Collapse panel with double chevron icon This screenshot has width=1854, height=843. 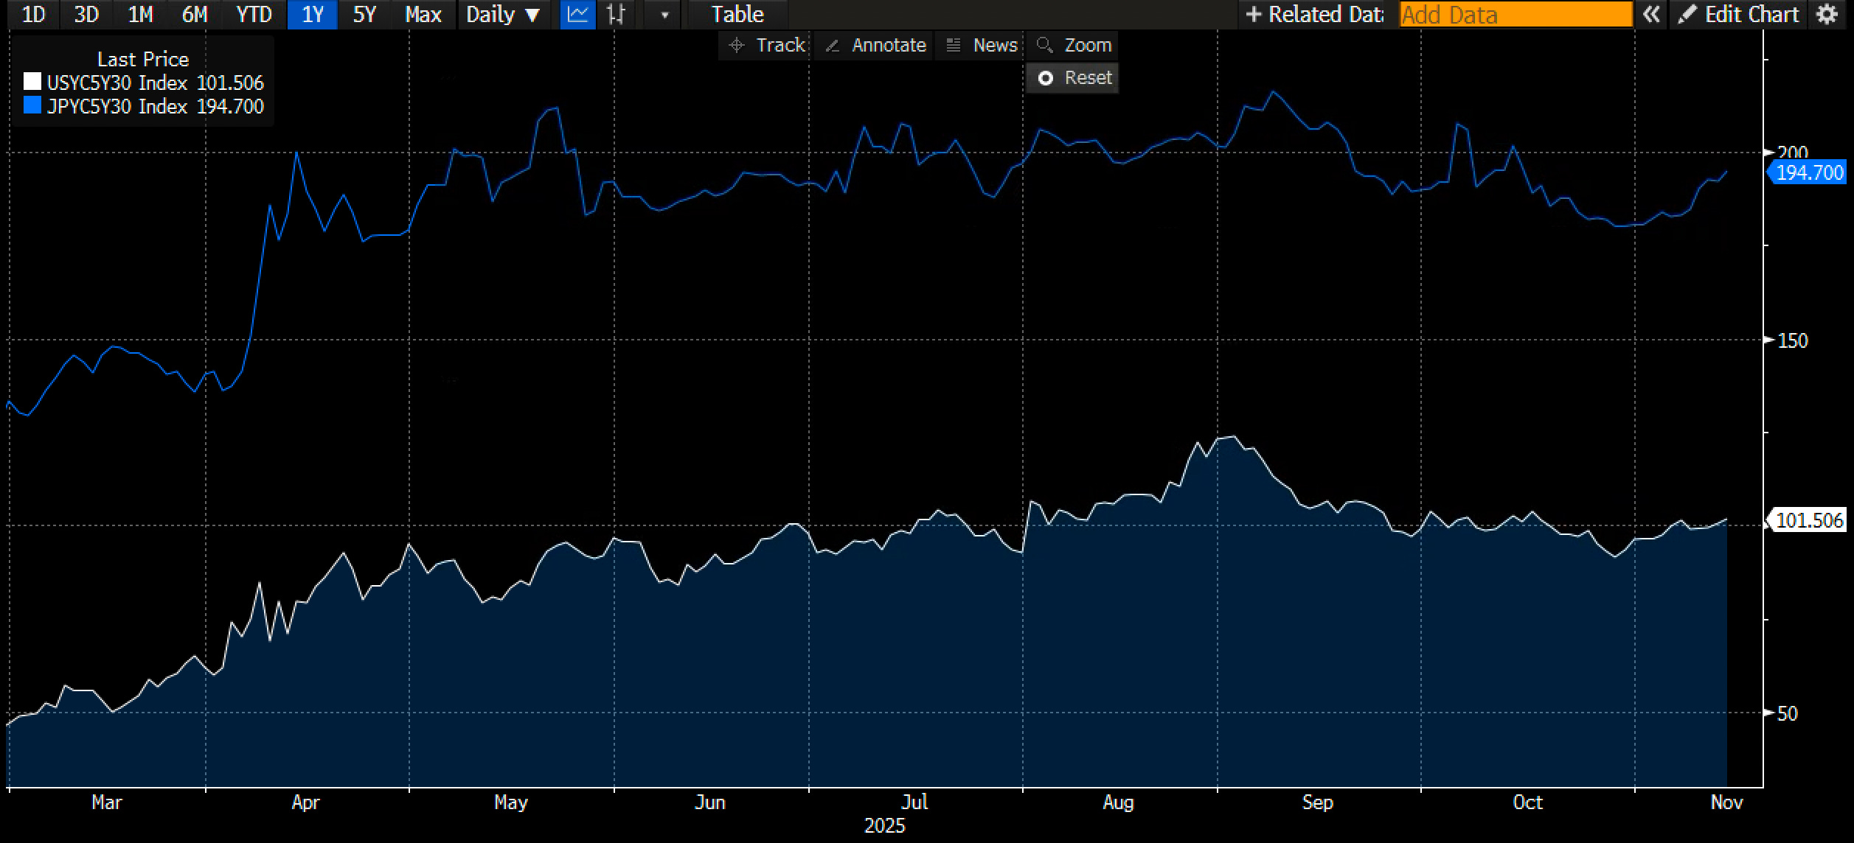(x=1650, y=15)
